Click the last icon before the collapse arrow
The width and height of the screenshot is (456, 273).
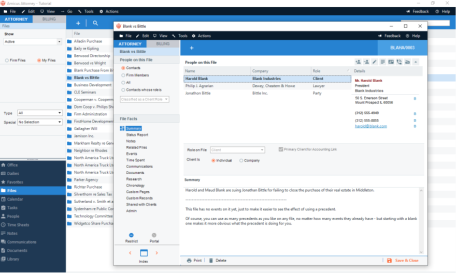tap(407, 62)
